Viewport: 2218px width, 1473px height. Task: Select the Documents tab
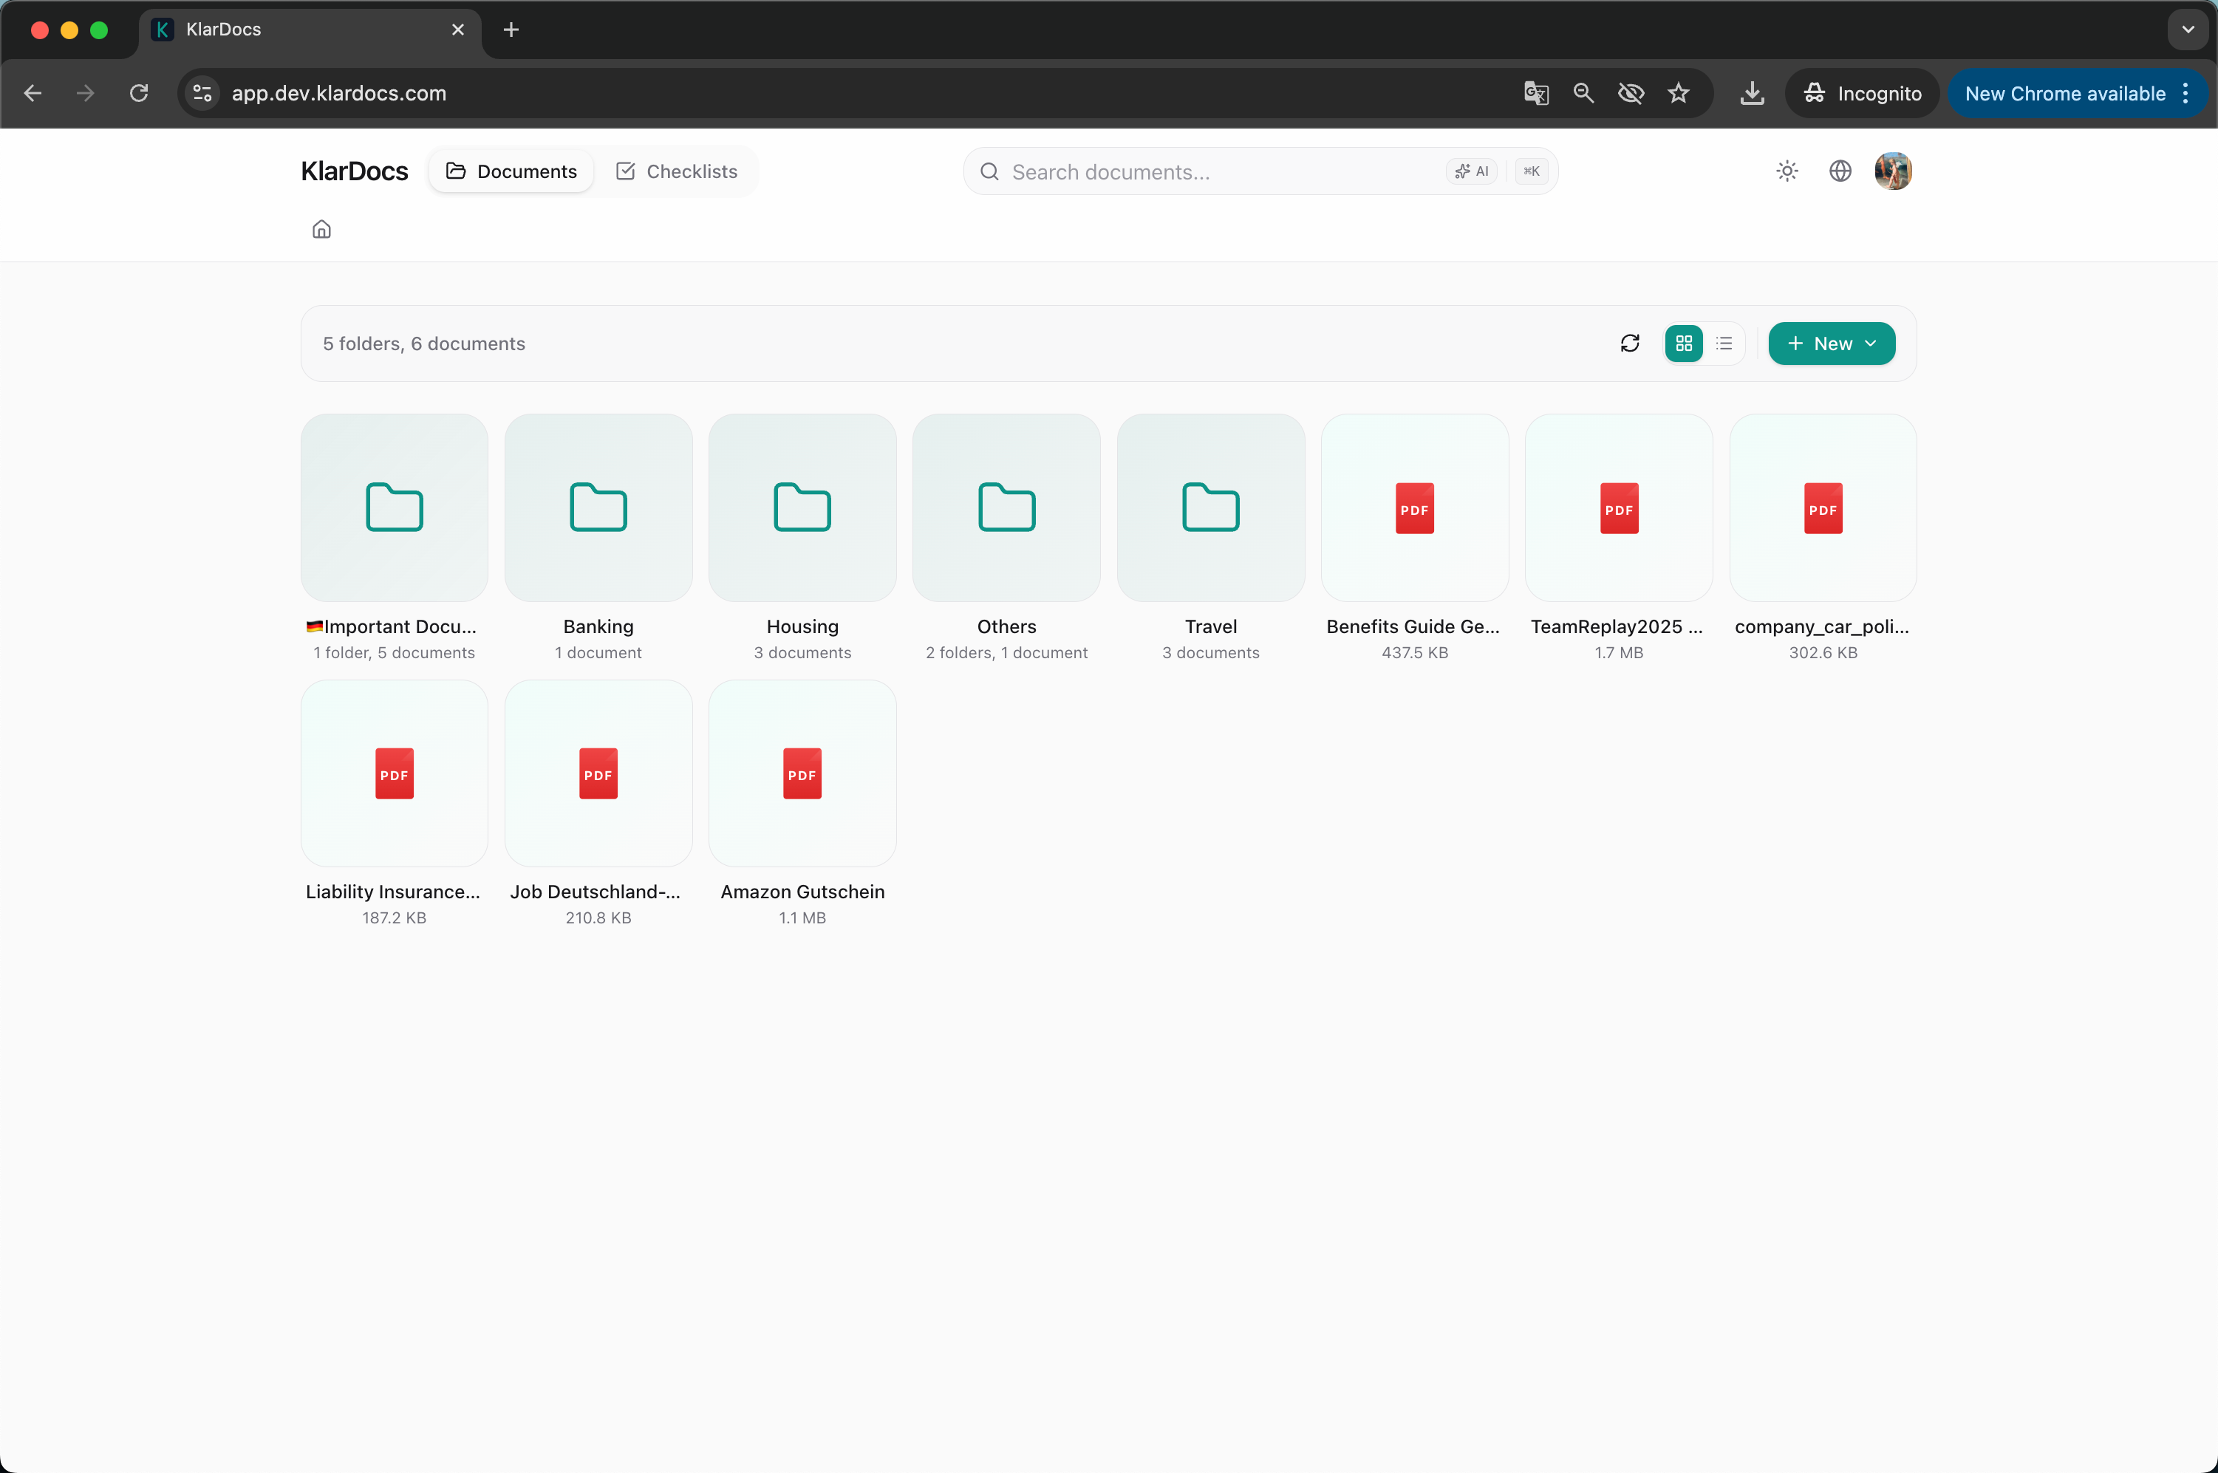tap(511, 172)
